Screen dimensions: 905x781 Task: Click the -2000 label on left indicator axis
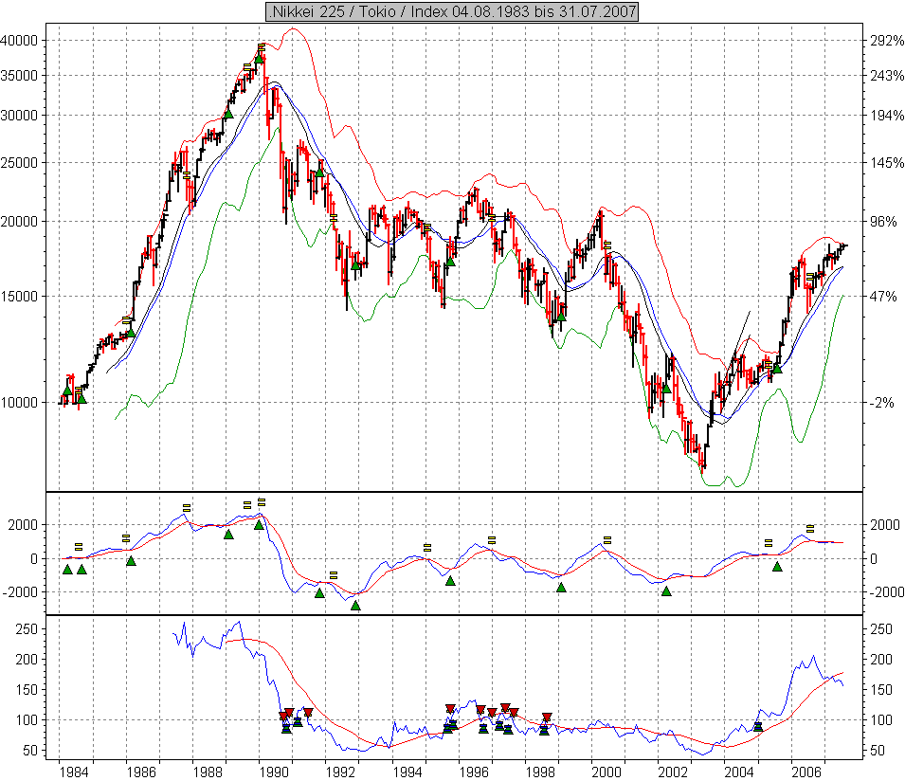click(19, 591)
